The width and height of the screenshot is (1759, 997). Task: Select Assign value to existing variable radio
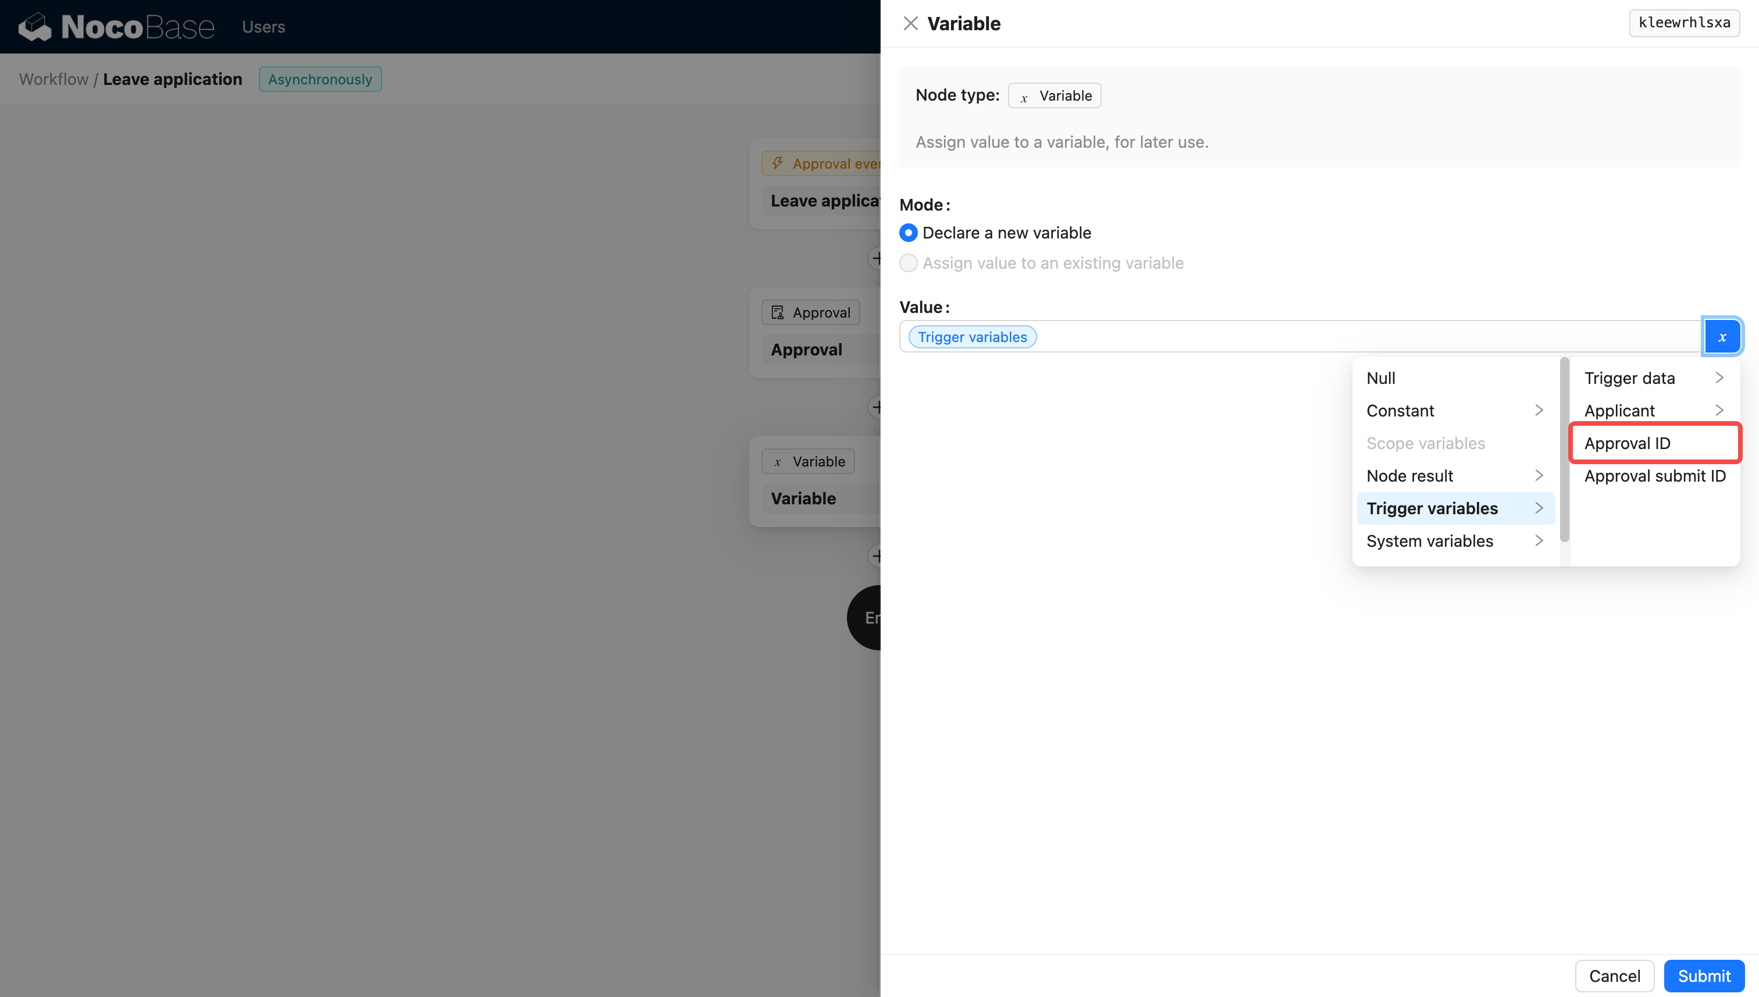point(908,263)
